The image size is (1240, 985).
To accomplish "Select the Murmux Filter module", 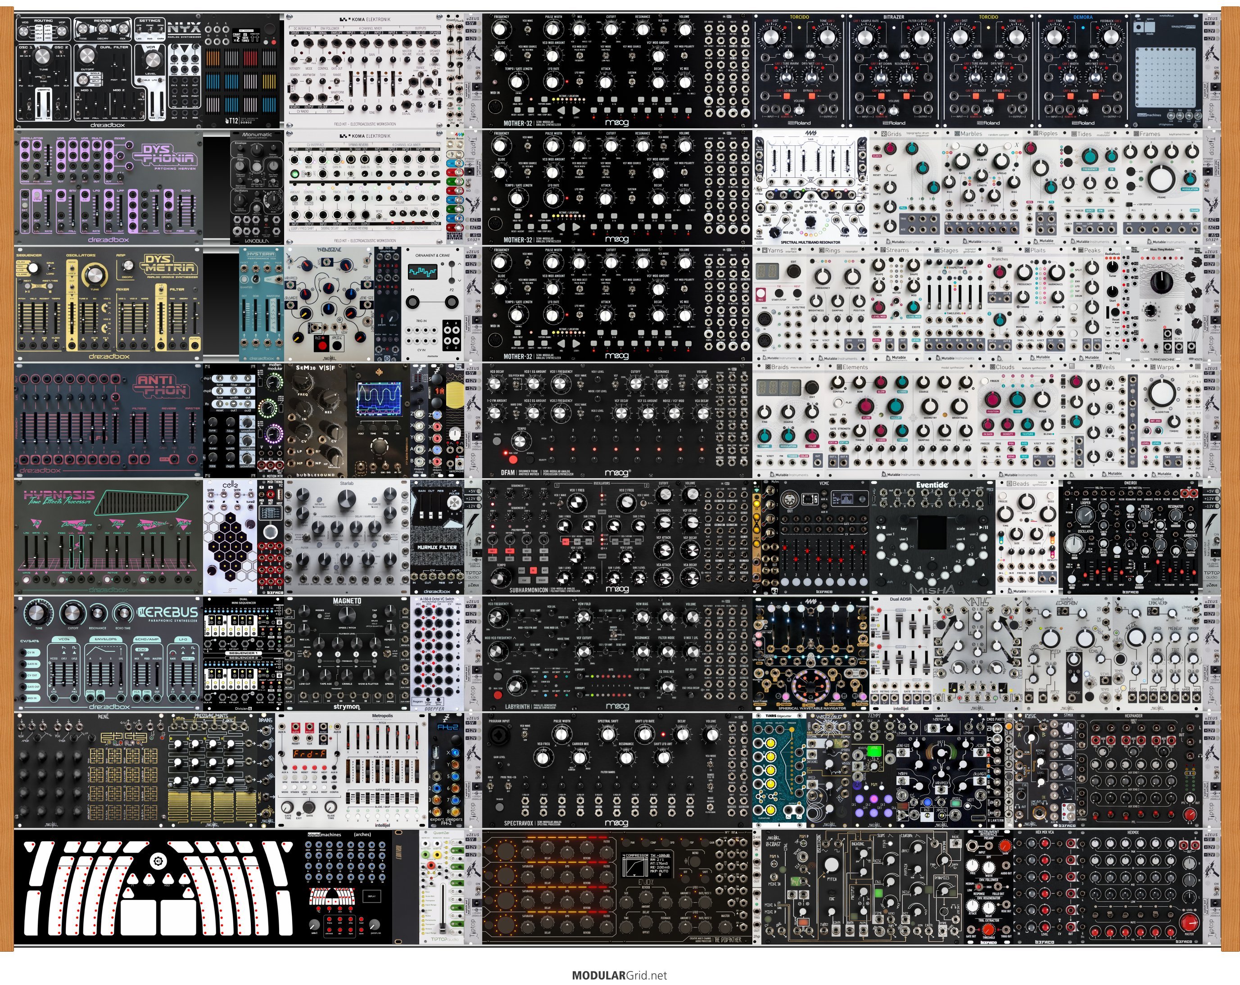I will point(437,538).
